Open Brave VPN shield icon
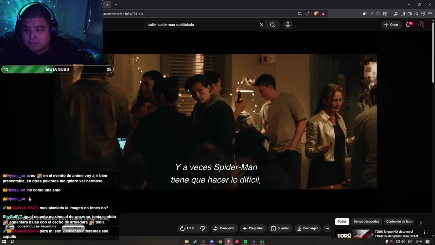Image resolution: width=435 pixels, height=245 pixels. click(423, 14)
